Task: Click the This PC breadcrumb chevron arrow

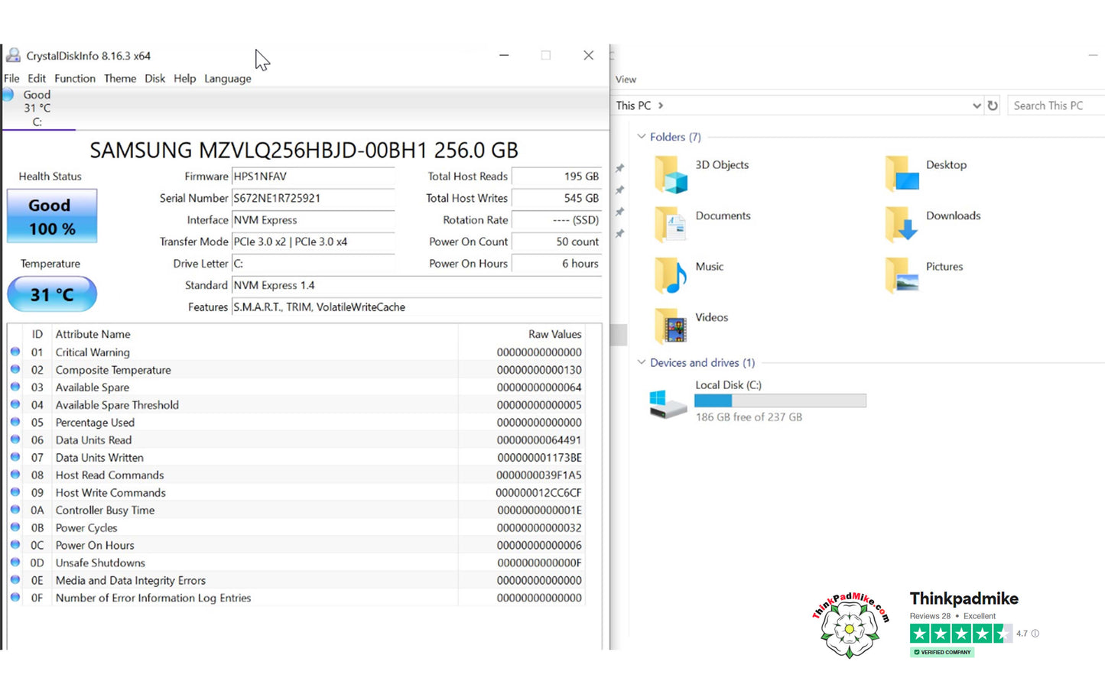Action: coord(661,105)
